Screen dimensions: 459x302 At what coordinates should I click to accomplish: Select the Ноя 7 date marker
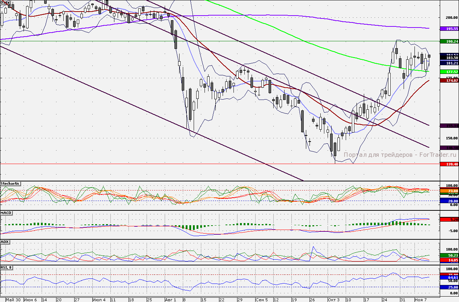(421, 300)
